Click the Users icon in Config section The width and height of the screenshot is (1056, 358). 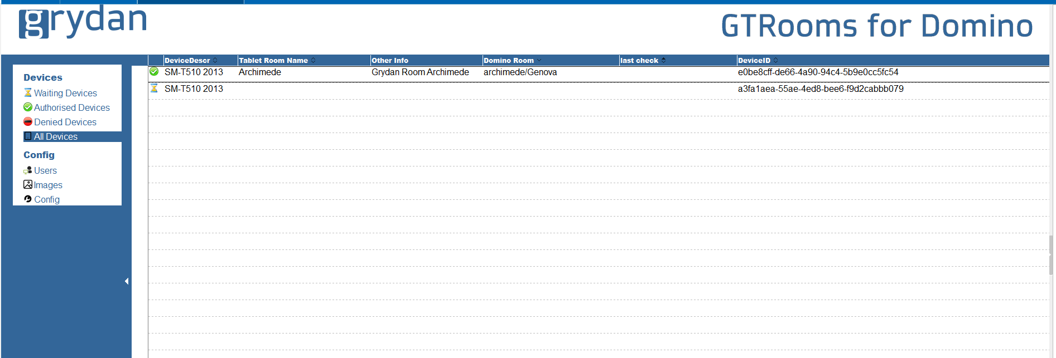coord(28,170)
